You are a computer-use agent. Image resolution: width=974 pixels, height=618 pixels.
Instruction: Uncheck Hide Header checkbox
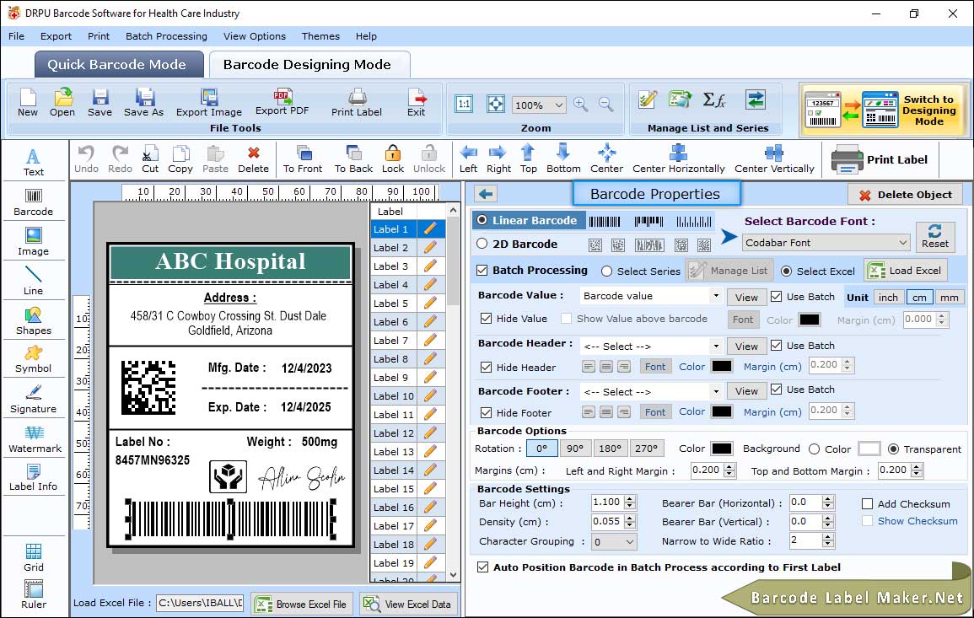(487, 368)
